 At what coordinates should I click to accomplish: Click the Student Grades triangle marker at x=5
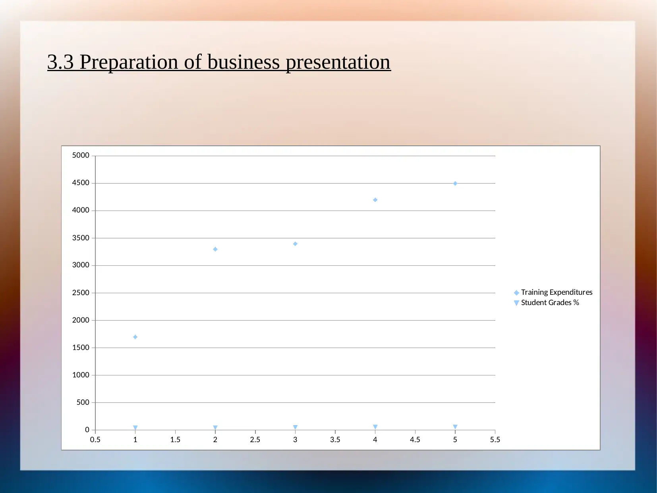(x=455, y=427)
